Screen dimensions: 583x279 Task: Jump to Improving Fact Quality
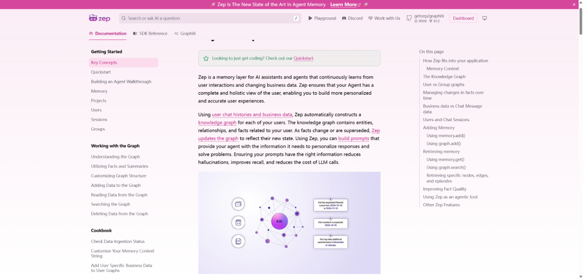[x=444, y=189]
